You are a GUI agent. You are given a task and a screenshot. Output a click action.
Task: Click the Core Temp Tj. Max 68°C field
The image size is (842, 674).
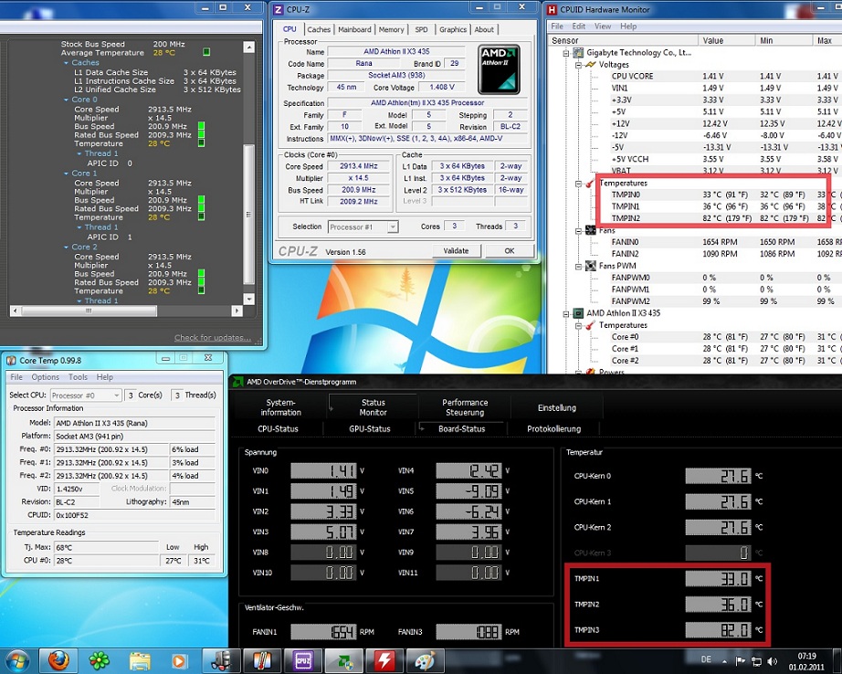click(x=106, y=547)
